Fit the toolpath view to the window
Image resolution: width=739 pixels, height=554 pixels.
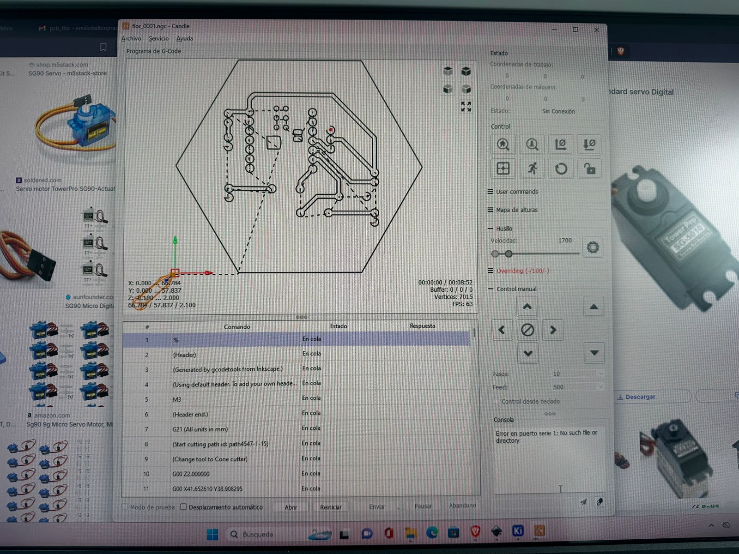pos(466,107)
